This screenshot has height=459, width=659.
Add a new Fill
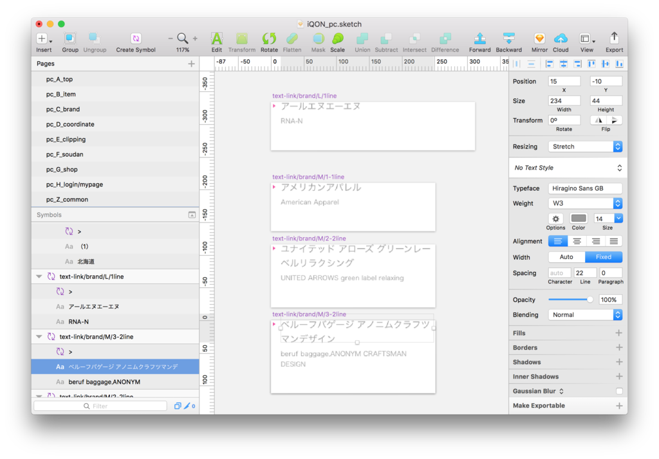618,333
